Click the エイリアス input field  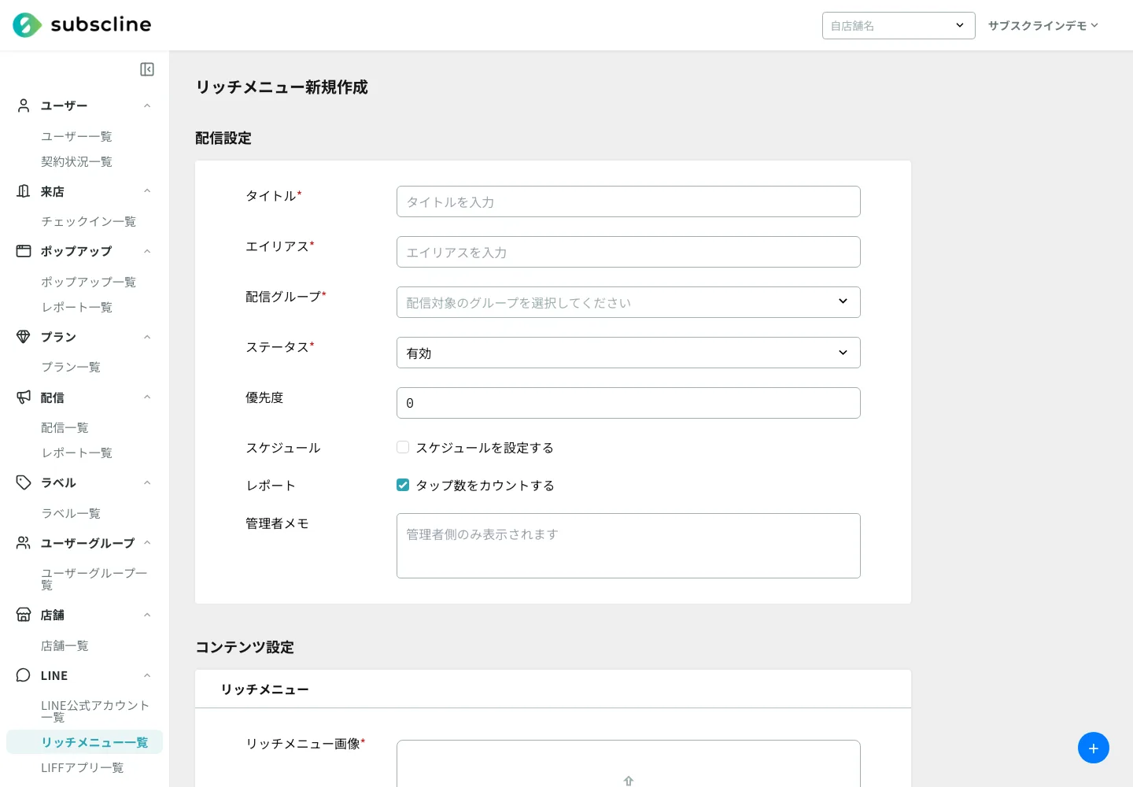(x=629, y=252)
